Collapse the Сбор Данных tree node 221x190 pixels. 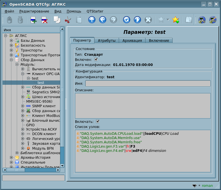[x=11, y=60]
